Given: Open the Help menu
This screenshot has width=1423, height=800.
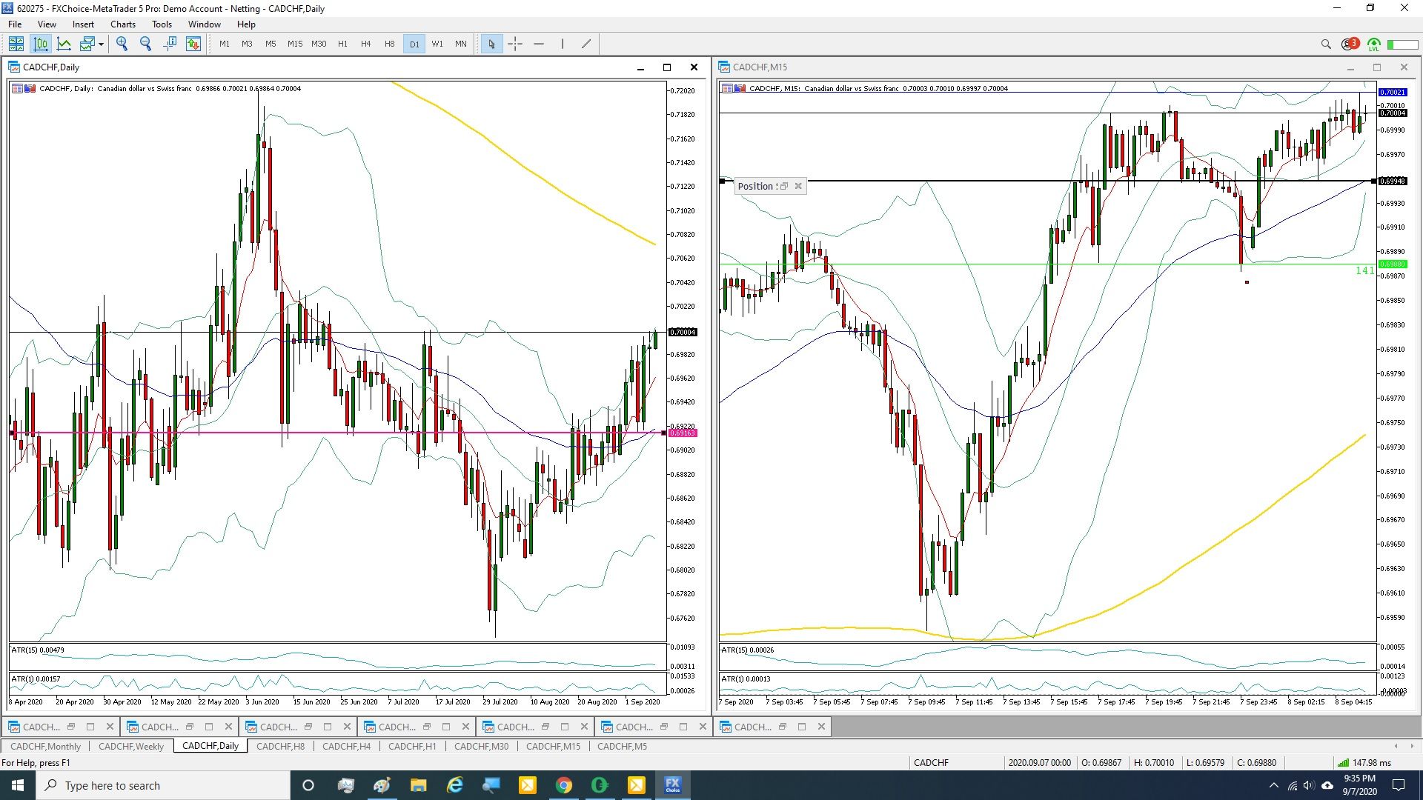Looking at the screenshot, I should pyautogui.click(x=246, y=24).
